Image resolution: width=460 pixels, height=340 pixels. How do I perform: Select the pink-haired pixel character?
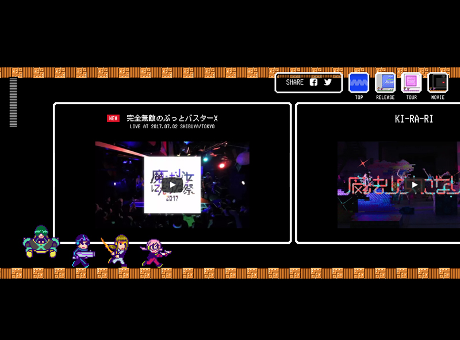[155, 252]
